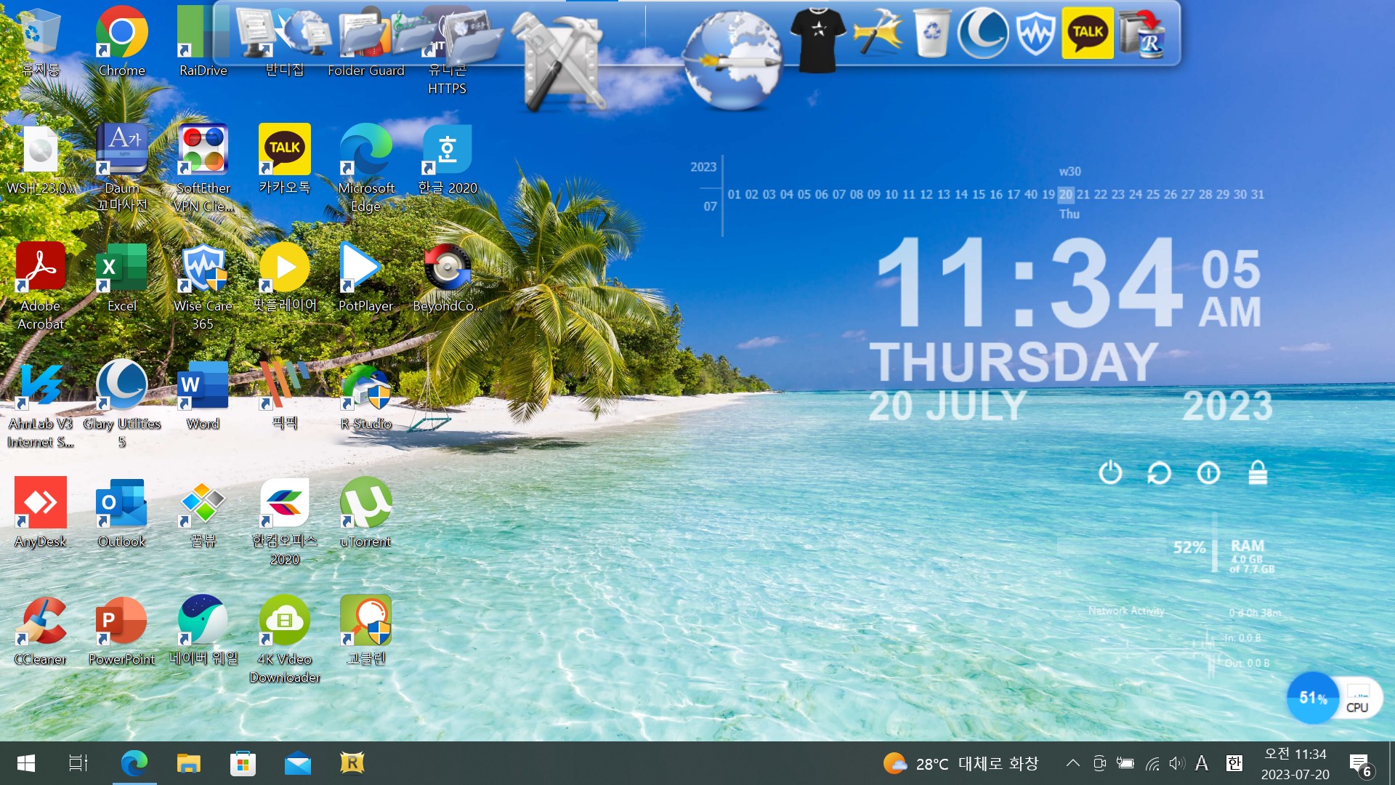Viewport: 1395px width, 785px height.
Task: Open the Mail app from the taskbar
Action: (297, 763)
